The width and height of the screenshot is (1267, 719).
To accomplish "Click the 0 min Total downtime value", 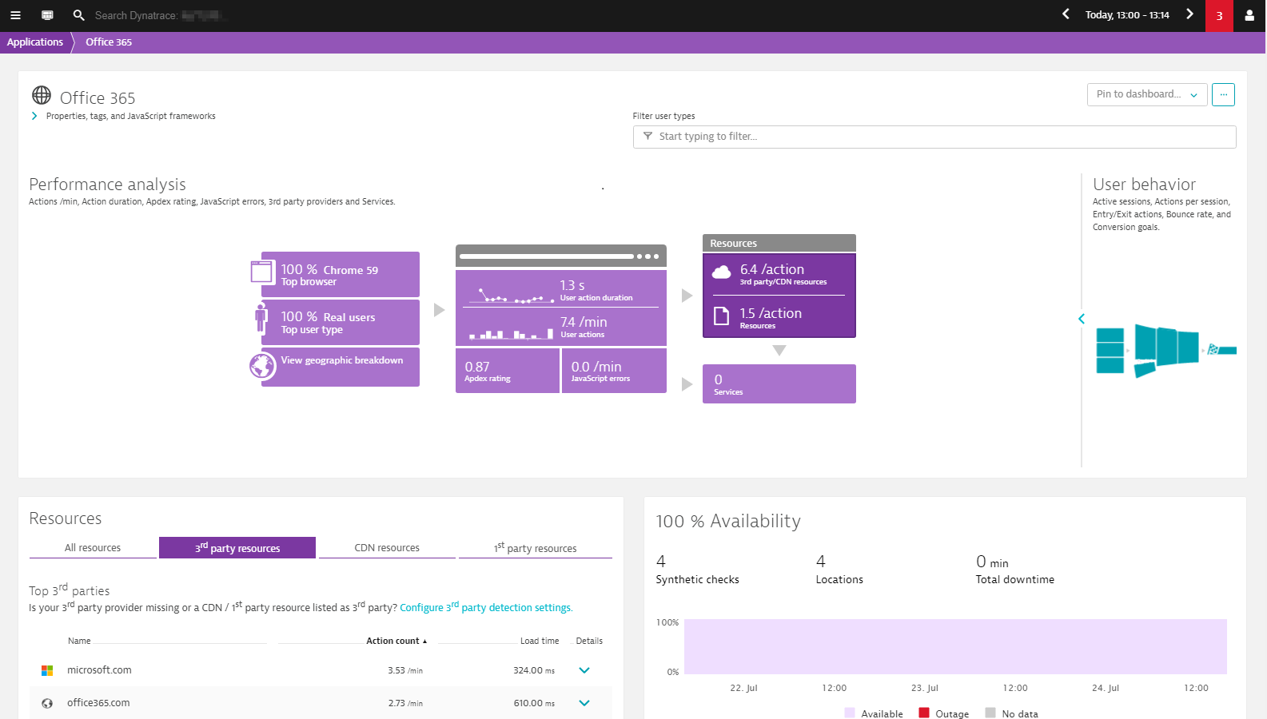I will pyautogui.click(x=992, y=562).
